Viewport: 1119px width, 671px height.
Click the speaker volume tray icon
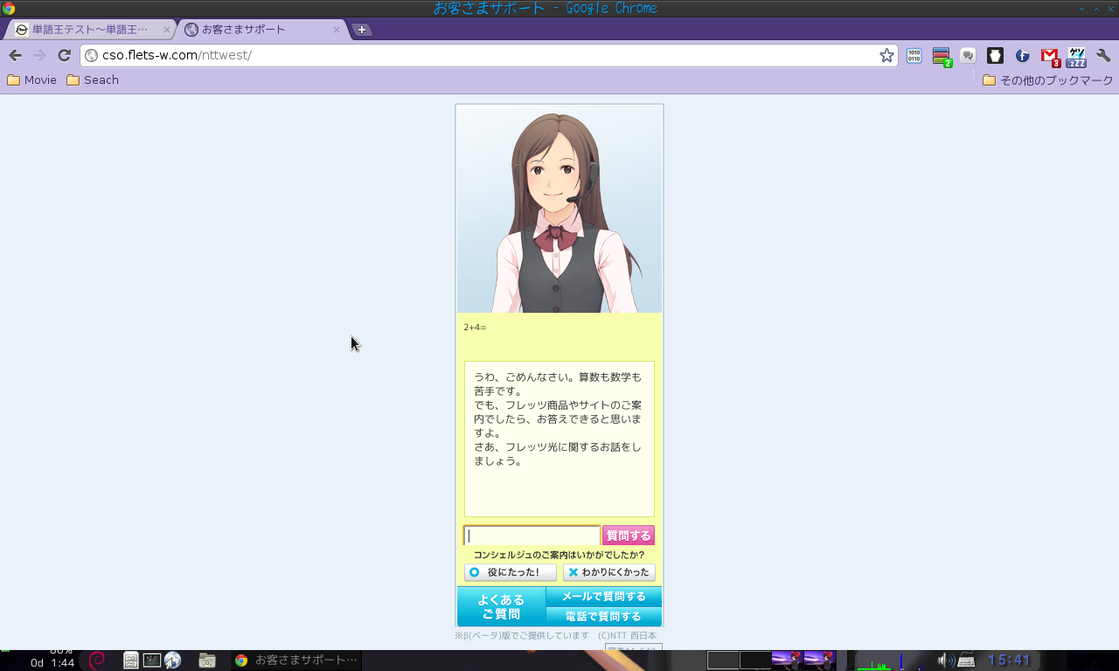coord(945,661)
